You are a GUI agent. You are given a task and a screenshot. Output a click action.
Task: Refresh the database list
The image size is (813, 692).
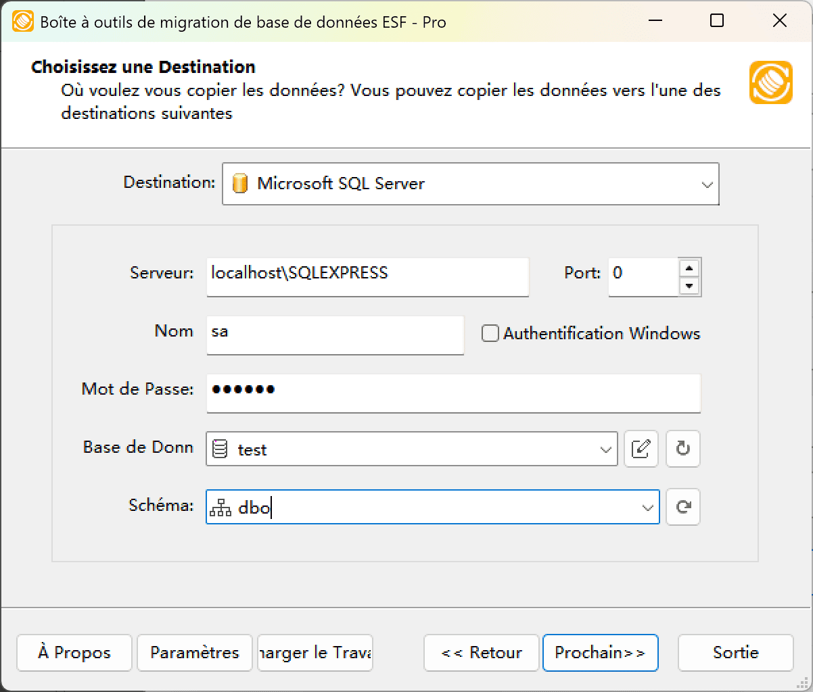(x=682, y=449)
